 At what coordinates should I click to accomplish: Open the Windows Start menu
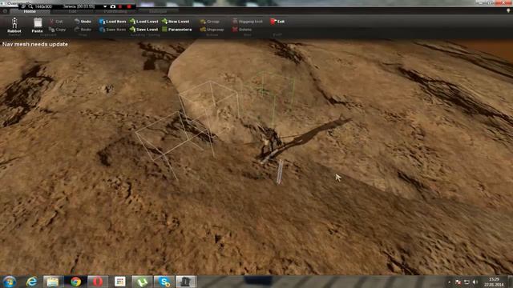[x=9, y=282]
